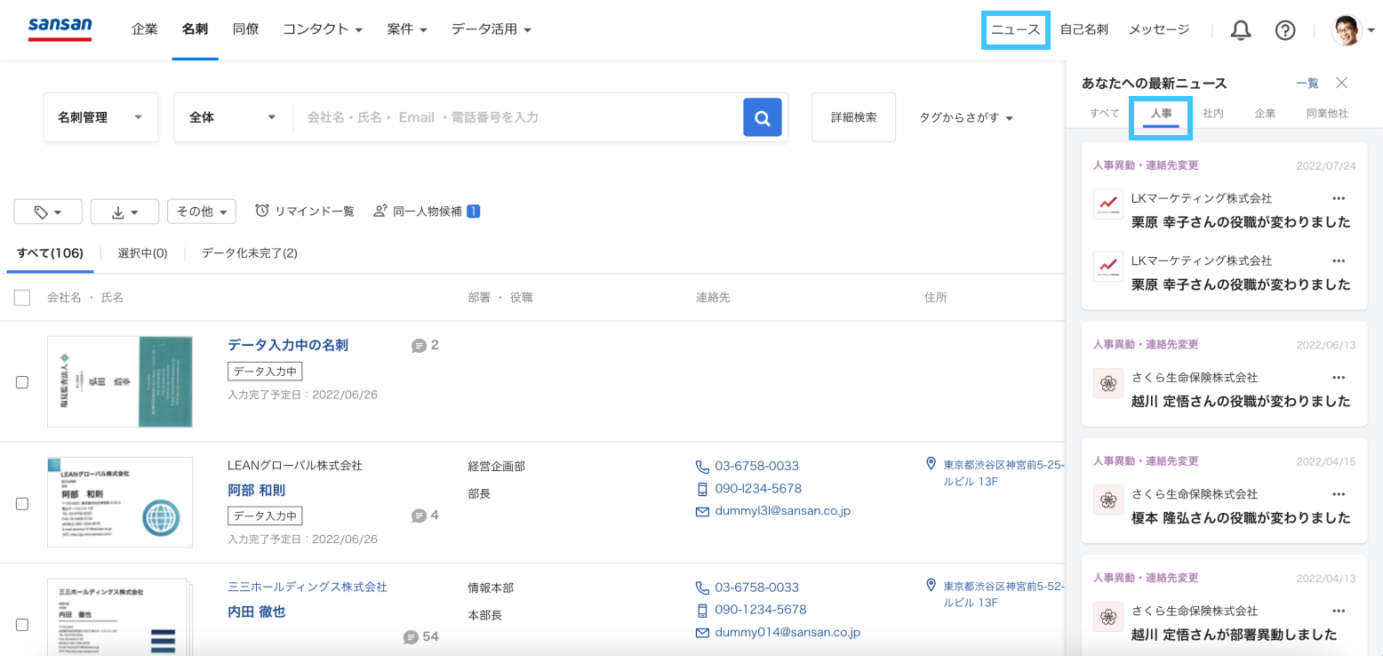This screenshot has width=1383, height=656.
Task: Open リマインド一覧
Action: (305, 212)
